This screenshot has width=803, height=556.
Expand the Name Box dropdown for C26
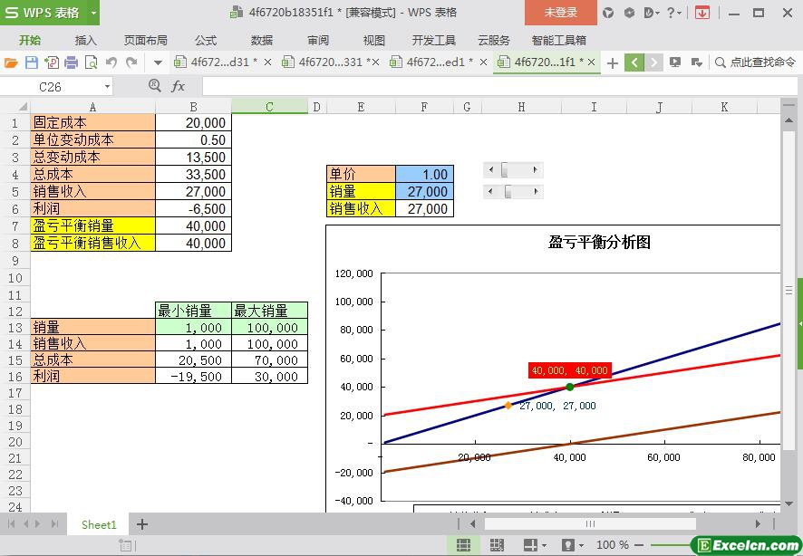point(107,87)
